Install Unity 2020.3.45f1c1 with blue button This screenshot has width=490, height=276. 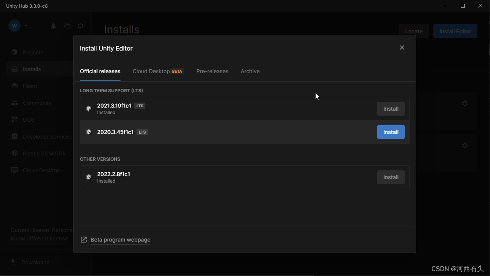(391, 132)
